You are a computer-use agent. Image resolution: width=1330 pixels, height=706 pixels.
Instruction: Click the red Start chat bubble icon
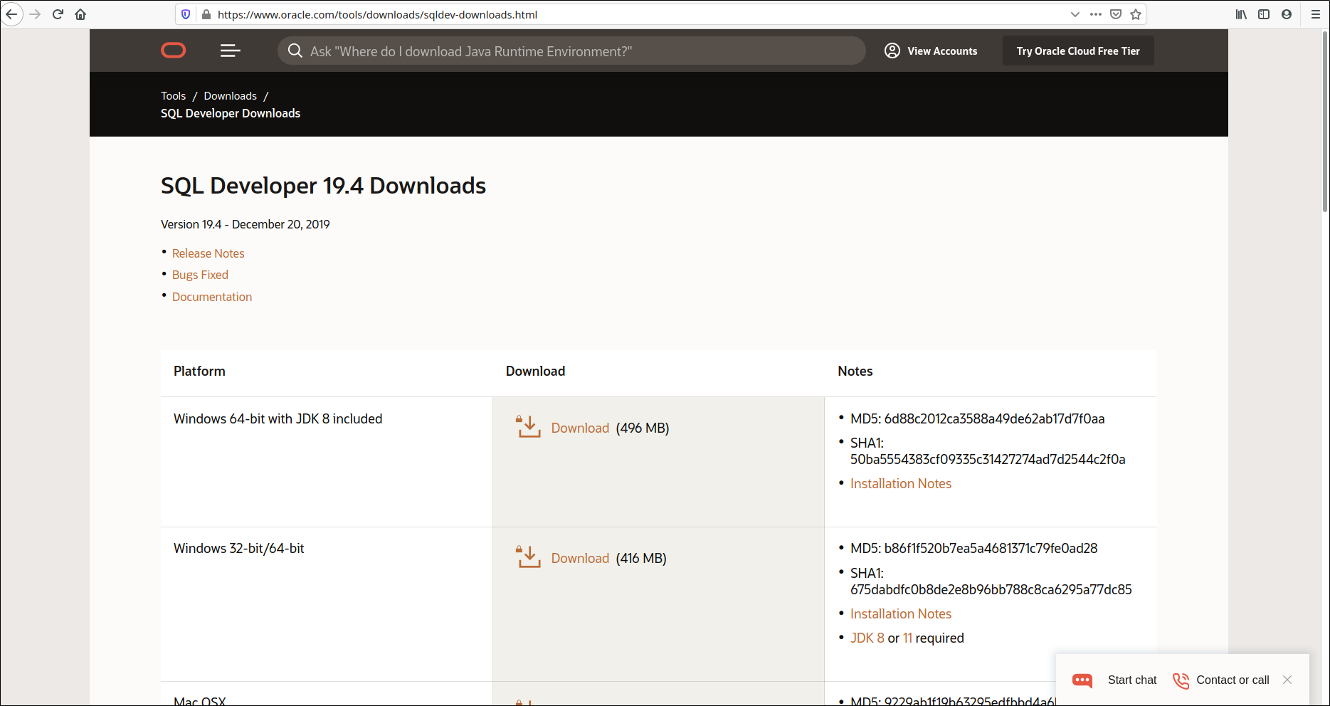point(1082,680)
